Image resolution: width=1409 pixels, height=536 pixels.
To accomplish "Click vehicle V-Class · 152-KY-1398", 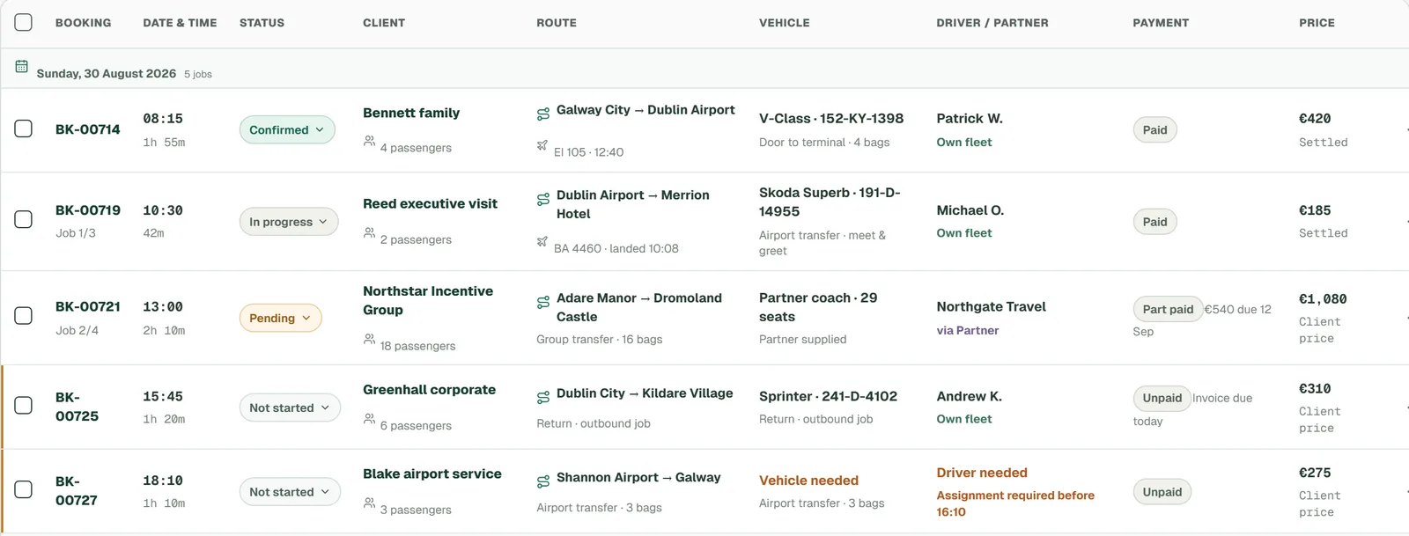I will point(831,118).
